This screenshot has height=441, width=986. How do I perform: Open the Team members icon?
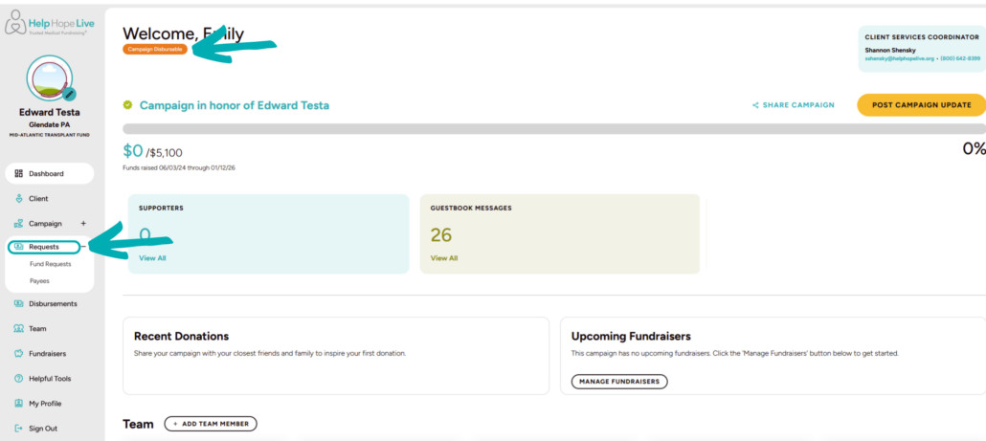pos(19,329)
